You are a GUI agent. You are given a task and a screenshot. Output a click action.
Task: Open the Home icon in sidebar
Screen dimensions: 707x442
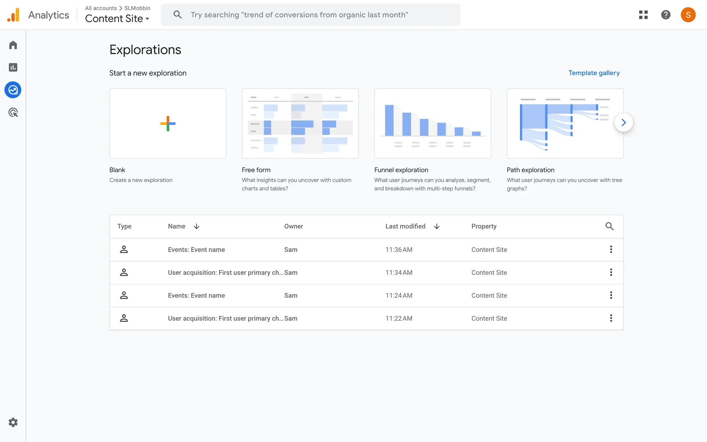pos(13,45)
